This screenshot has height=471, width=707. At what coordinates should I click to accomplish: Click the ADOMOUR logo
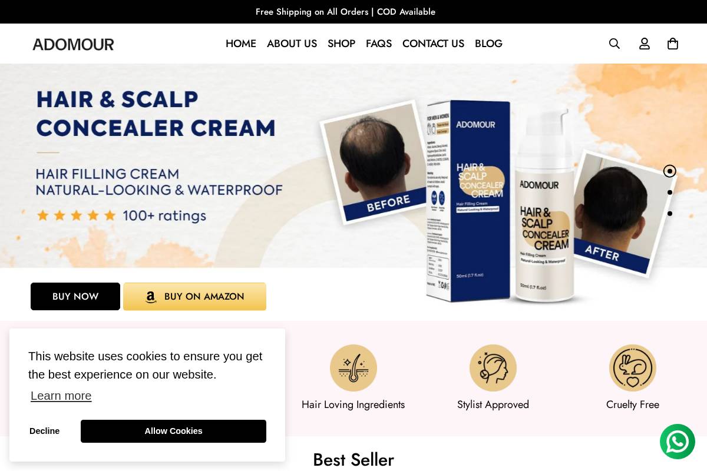[x=73, y=44]
